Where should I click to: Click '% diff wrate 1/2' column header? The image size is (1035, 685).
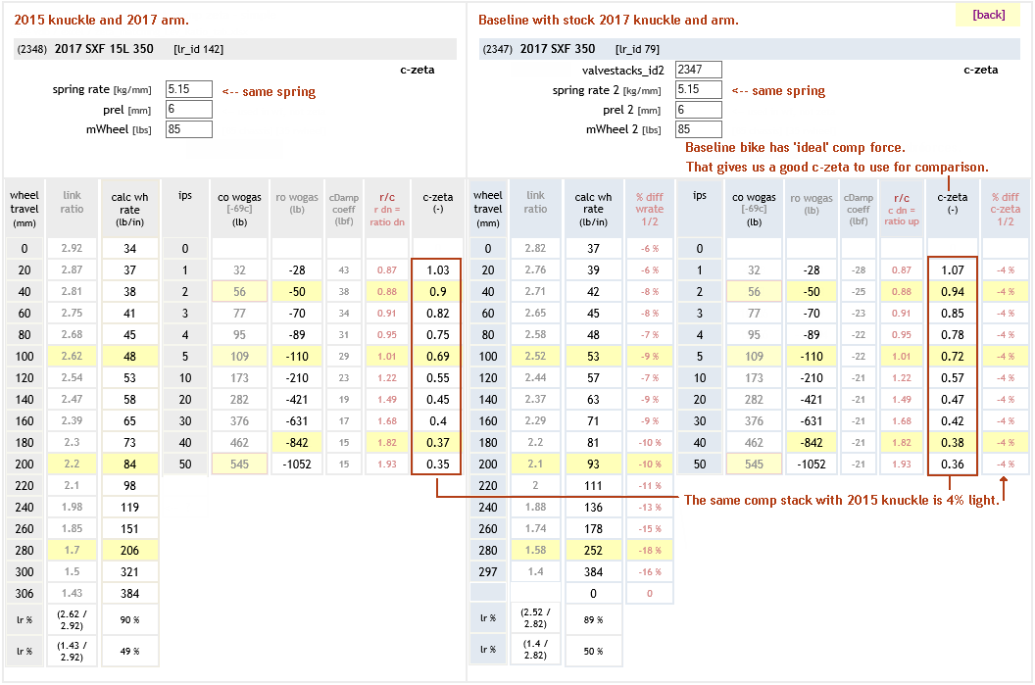650,209
